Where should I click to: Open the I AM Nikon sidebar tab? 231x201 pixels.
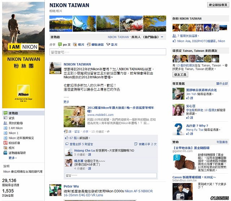pos(16,128)
